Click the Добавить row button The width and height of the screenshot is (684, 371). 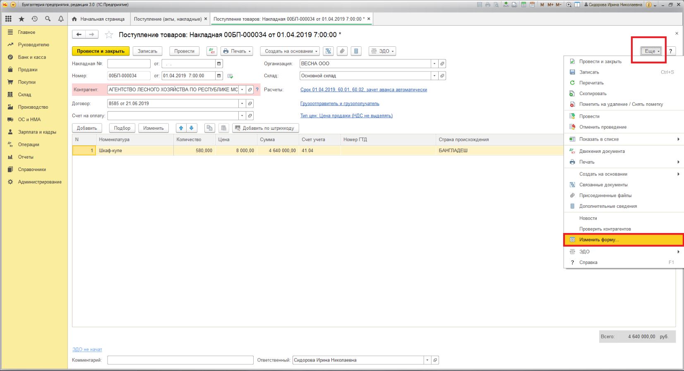point(87,128)
